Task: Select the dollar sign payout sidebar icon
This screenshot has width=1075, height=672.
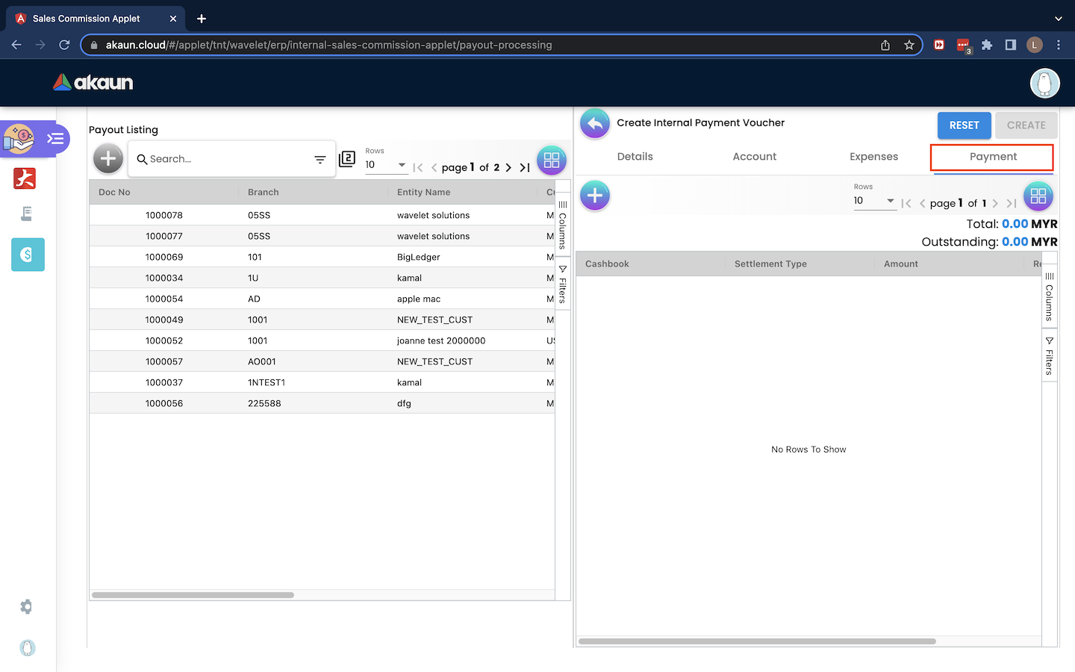Action: (x=28, y=255)
